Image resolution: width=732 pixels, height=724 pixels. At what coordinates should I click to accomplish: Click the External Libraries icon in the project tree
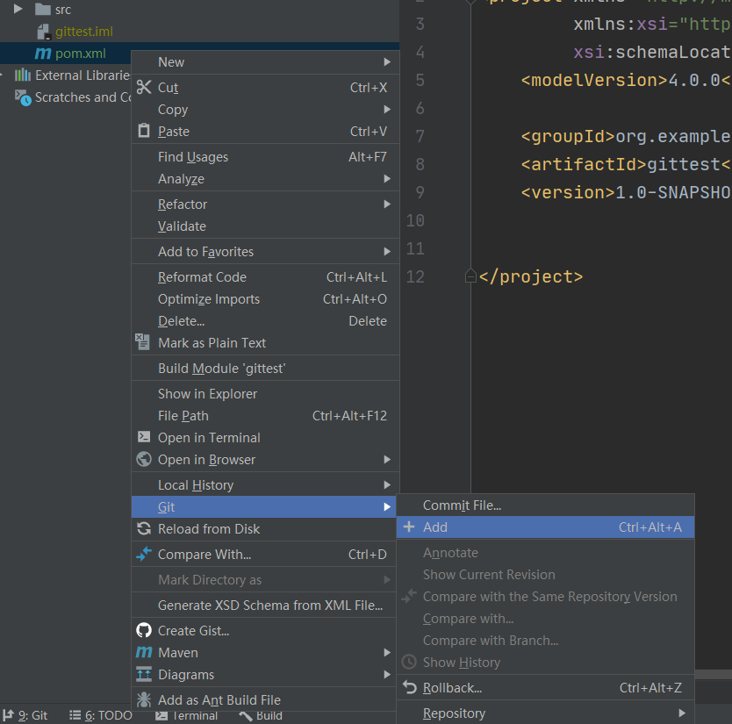pyautogui.click(x=25, y=75)
